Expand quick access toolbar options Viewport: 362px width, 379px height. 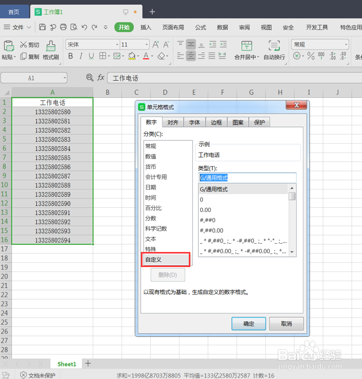pos(106,27)
